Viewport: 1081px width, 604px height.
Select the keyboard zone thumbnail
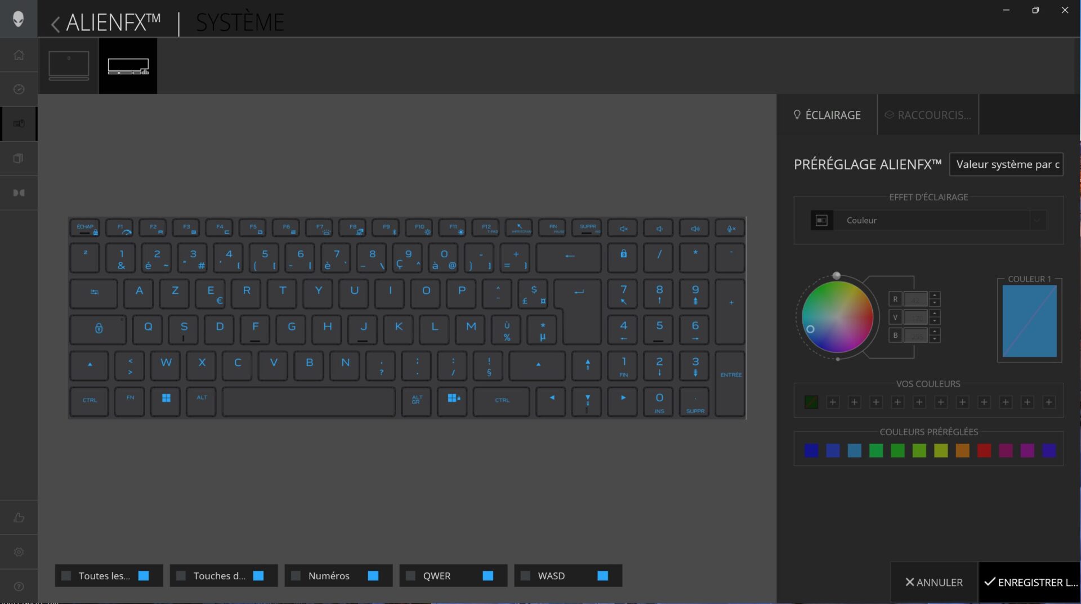(128, 66)
